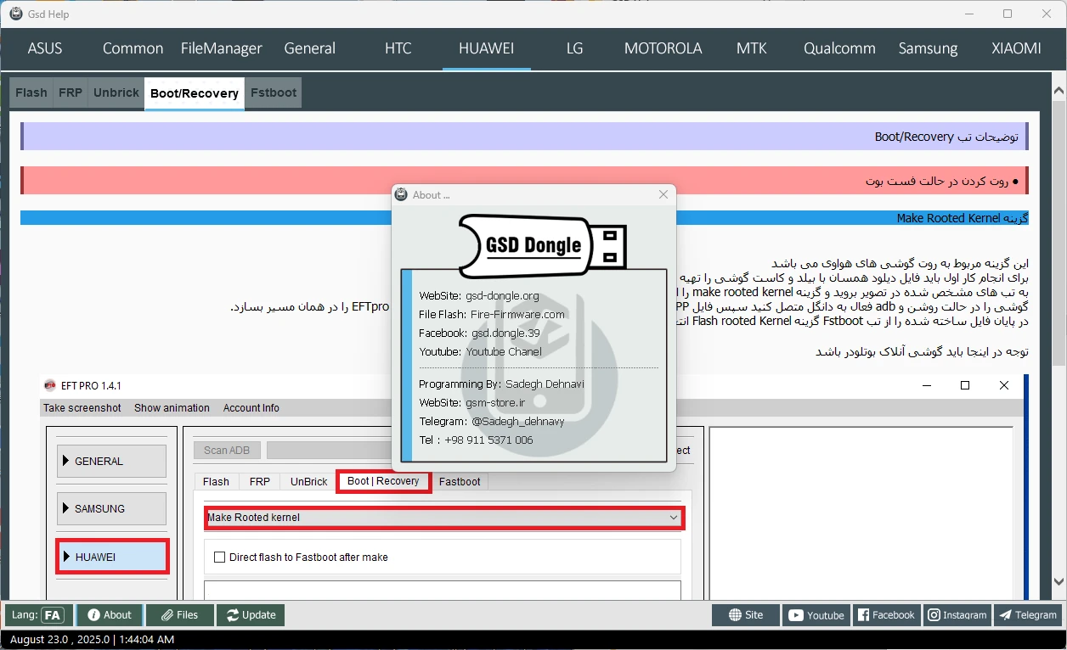Switch to the Qualcomm top tab
Screen dimensions: 1067x650
click(839, 48)
